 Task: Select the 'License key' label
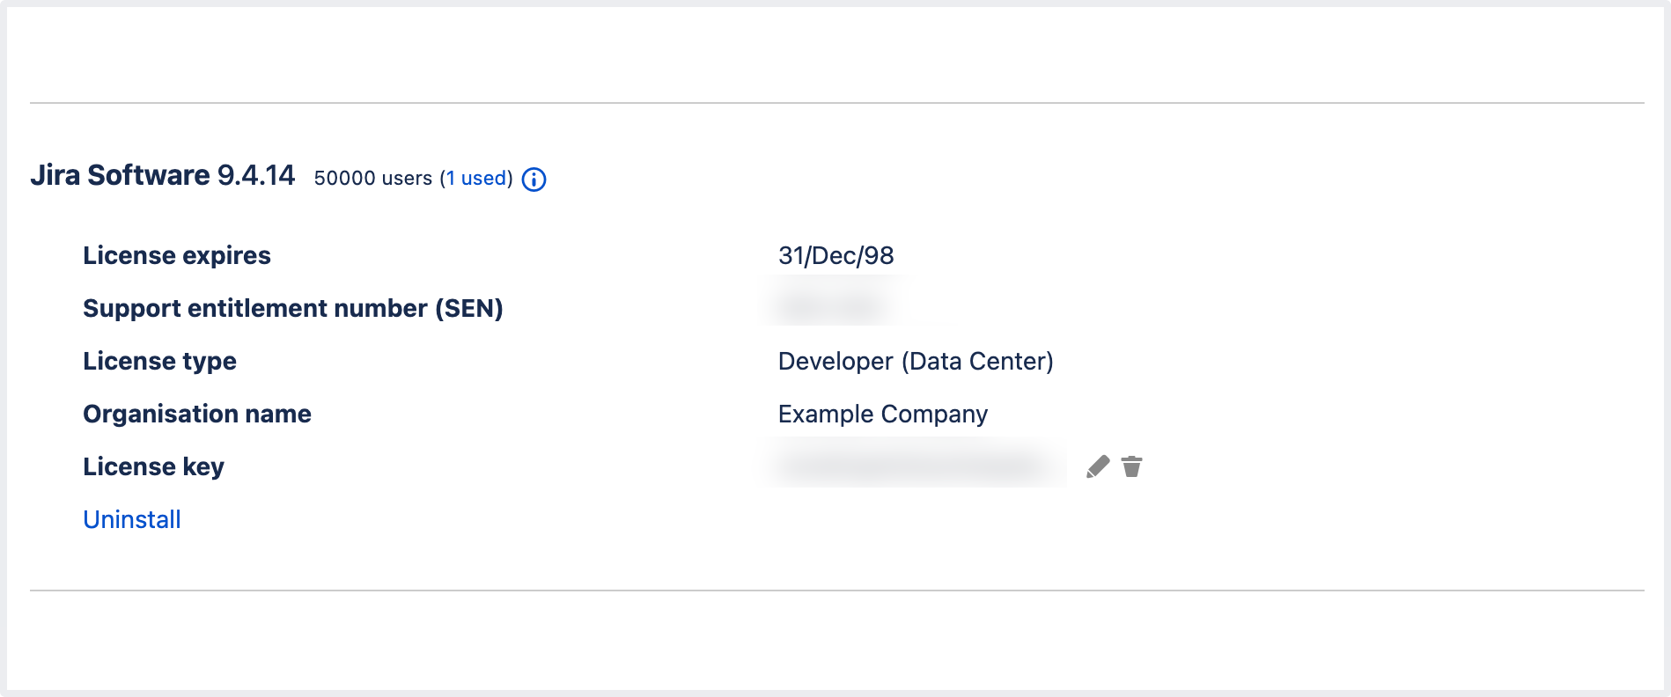pos(153,466)
